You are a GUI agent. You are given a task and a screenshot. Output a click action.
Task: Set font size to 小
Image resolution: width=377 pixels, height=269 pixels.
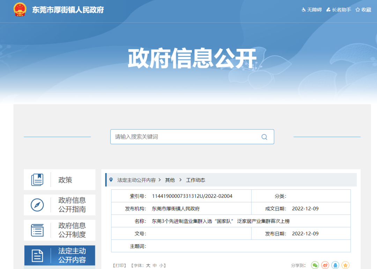coord(161,266)
